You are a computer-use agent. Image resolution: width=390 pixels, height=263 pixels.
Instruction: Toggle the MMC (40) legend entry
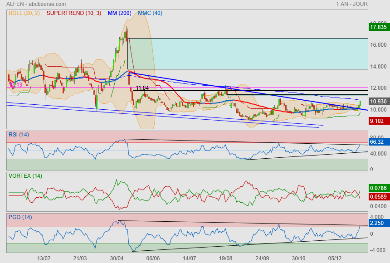[x=150, y=13]
